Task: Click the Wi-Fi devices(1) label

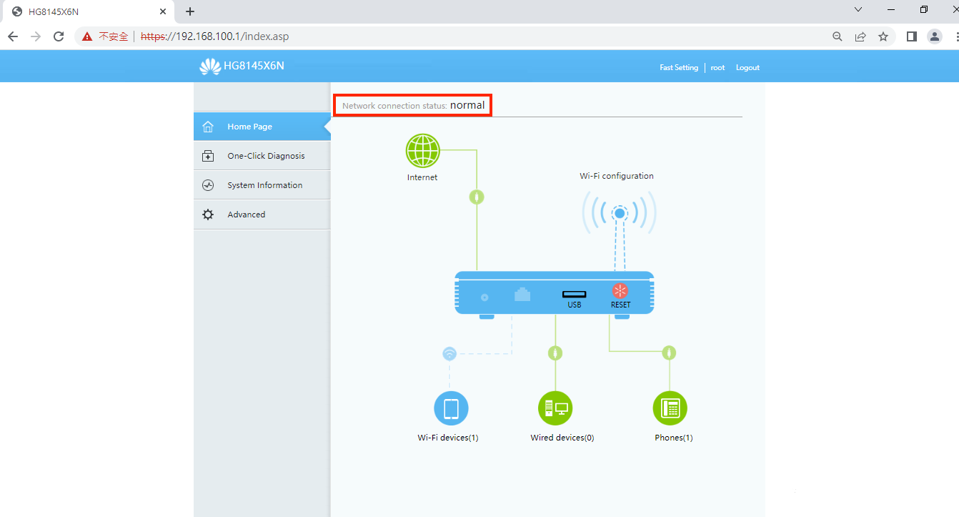Action: click(448, 438)
